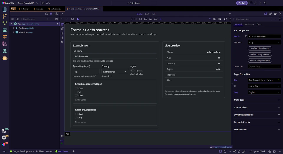283x154 pixels.
Task: Open the Project settings cloud icon in the title bar
Action: coord(48,3)
